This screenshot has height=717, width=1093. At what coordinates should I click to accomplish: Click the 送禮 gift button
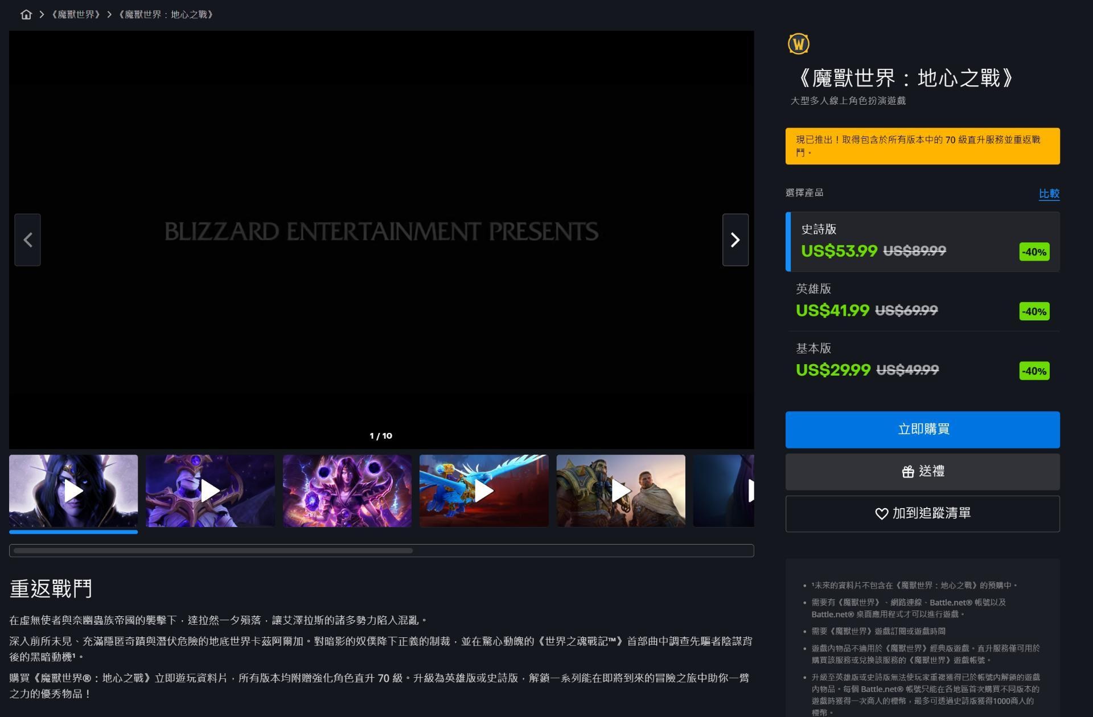pos(922,472)
